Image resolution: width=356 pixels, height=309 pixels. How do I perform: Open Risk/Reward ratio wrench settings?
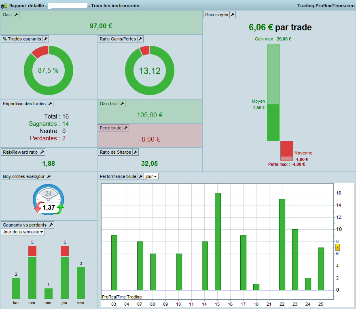point(42,152)
